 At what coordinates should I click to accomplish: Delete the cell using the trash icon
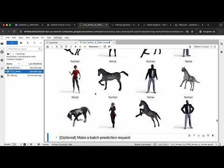pos(213,136)
